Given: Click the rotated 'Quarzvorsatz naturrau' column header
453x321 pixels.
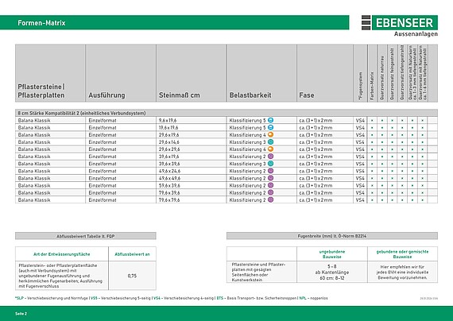Looking at the screenshot, I should pyautogui.click(x=382, y=78).
